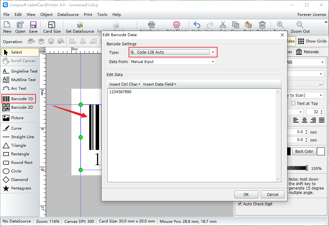This screenshot has width=329, height=226.
Task: Open Print Preview from toolbar
Action: [151, 25]
